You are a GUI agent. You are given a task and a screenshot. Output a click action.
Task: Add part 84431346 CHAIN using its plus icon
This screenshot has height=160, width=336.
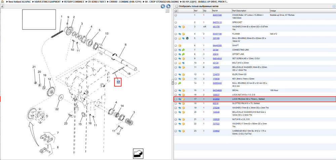point(176,15)
